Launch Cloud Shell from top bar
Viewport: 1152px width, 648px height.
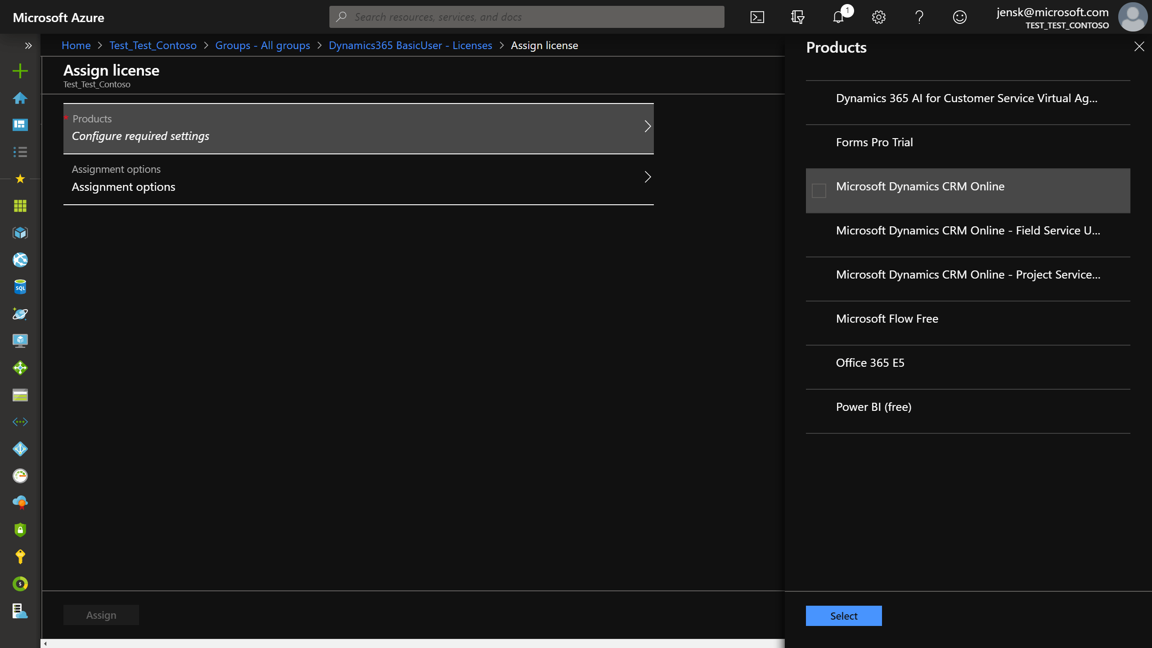tap(757, 17)
